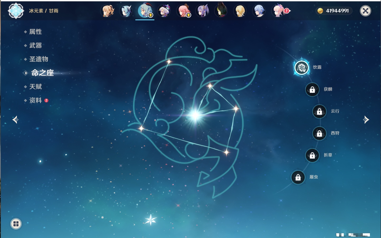Click the 西狩 constellation label
This screenshot has width=381, height=238.
[x=335, y=133]
